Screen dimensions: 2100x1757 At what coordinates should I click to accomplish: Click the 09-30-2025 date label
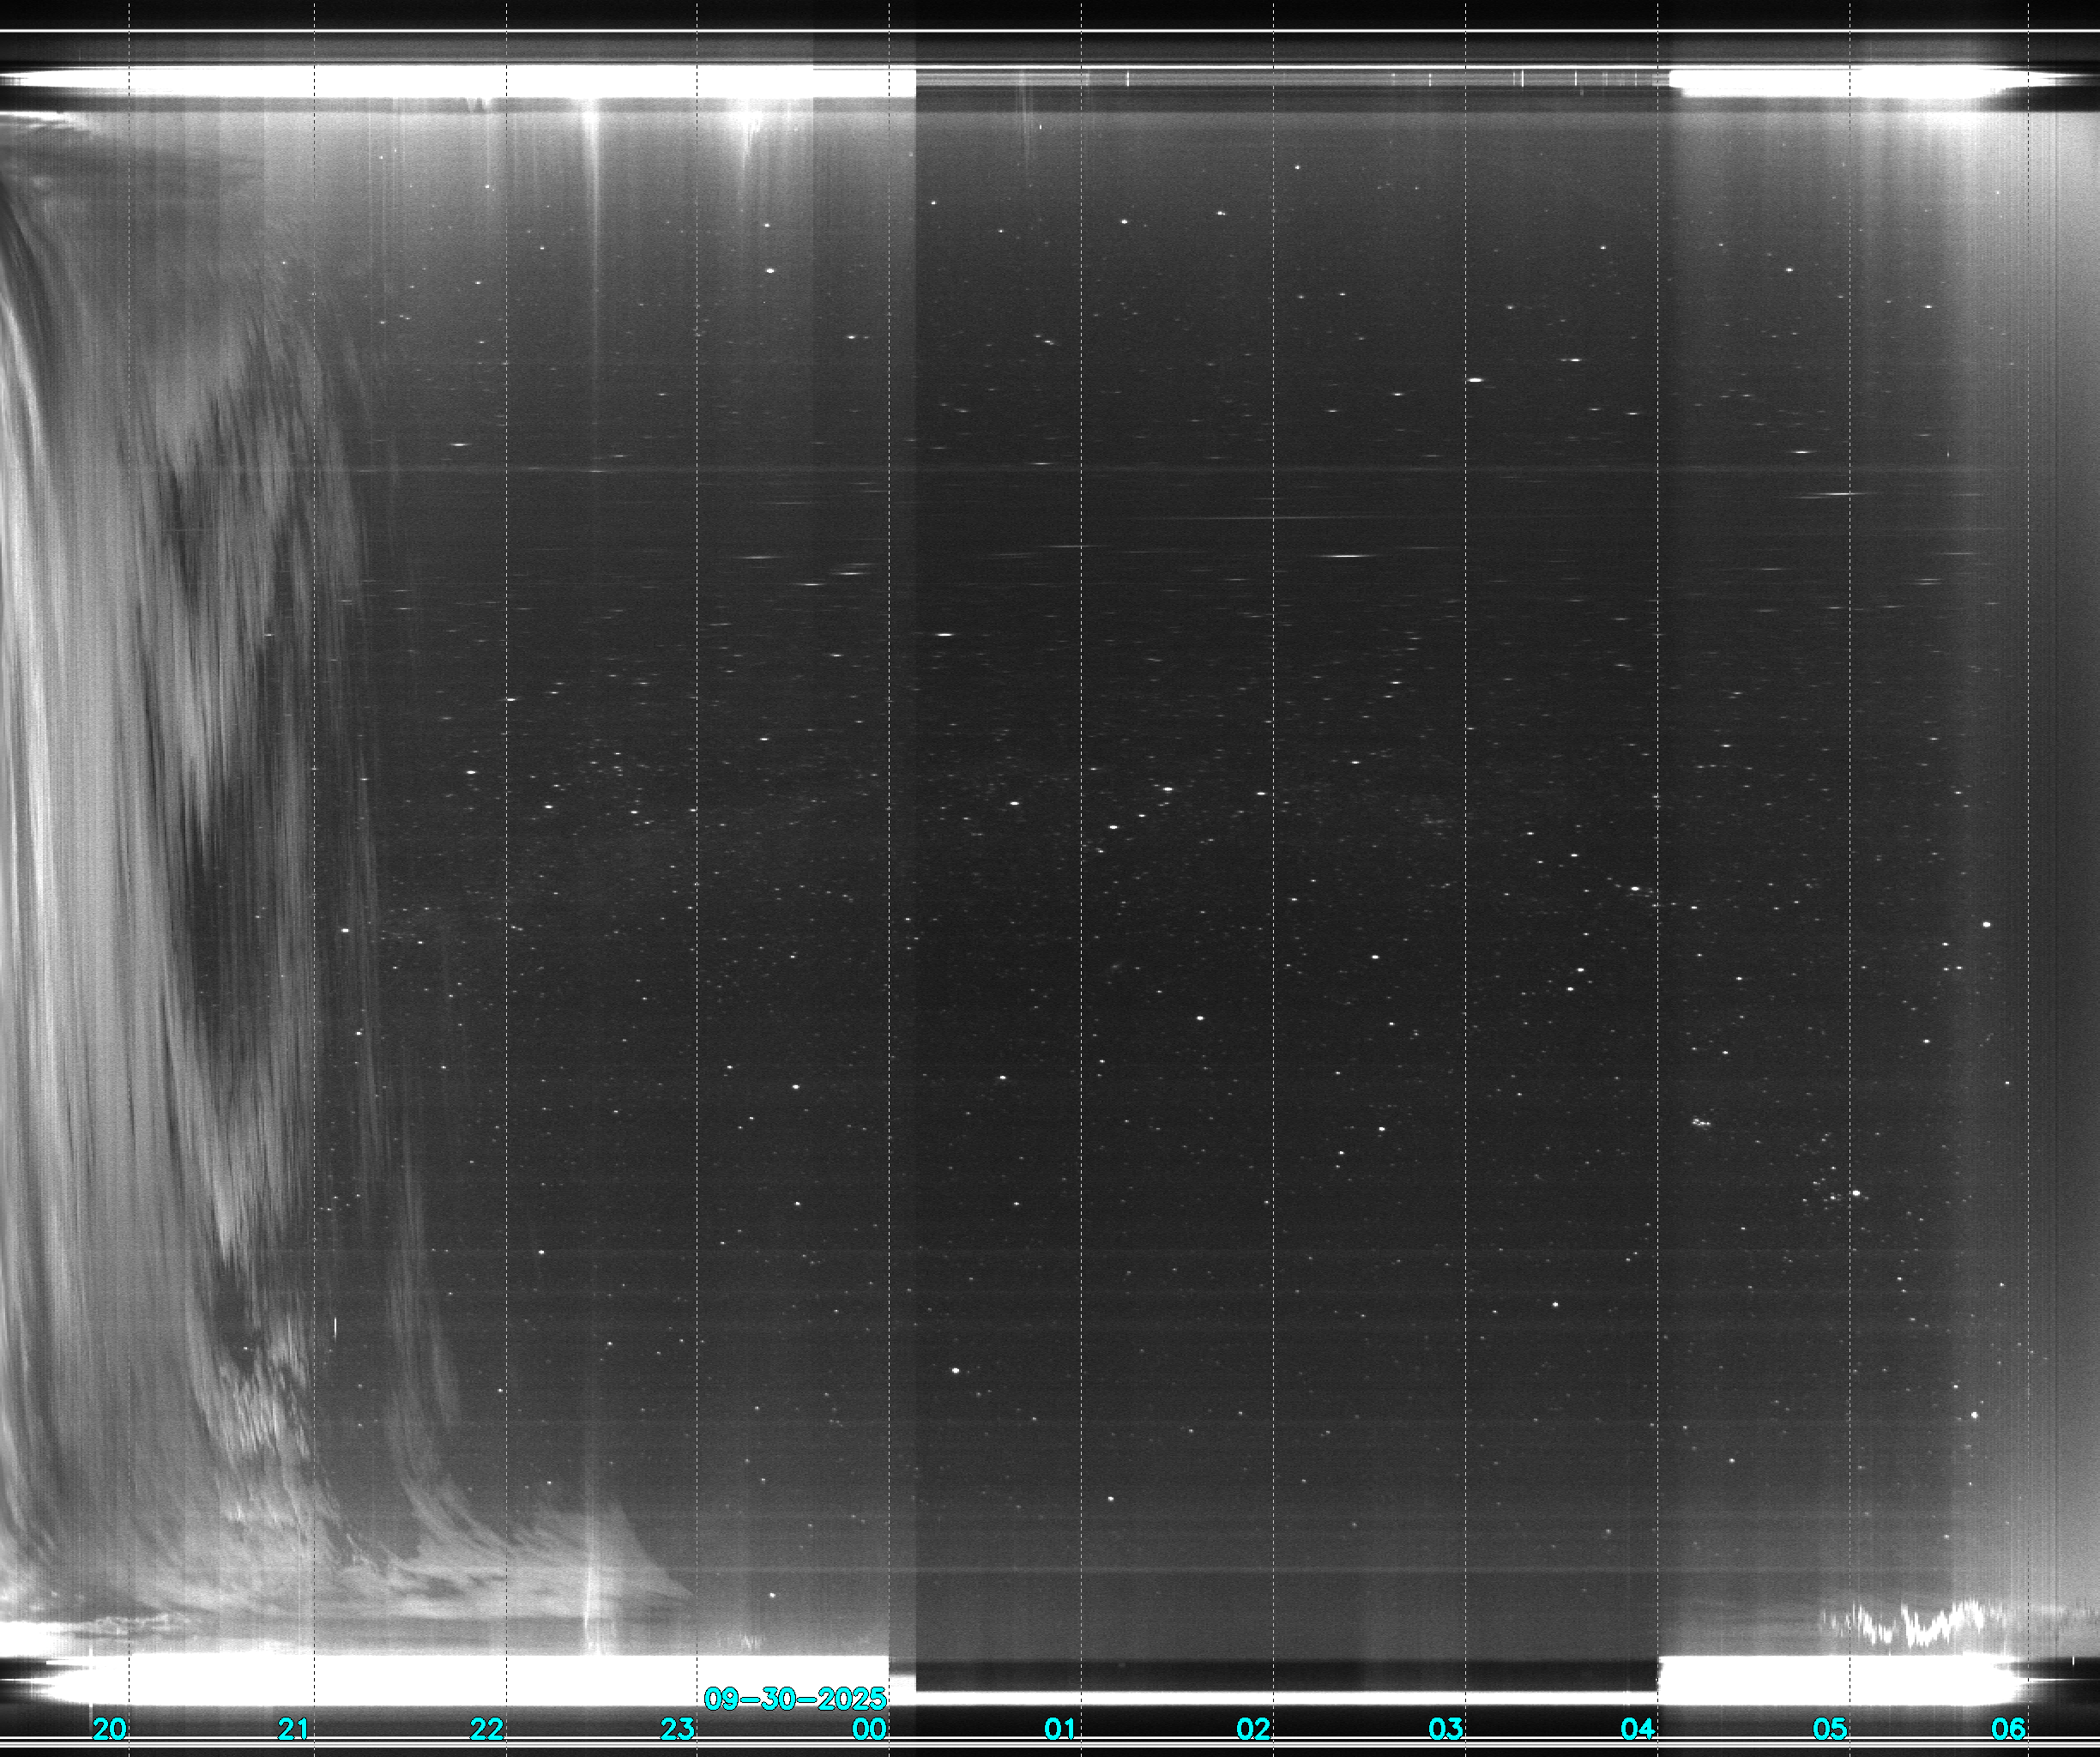coord(795,1699)
